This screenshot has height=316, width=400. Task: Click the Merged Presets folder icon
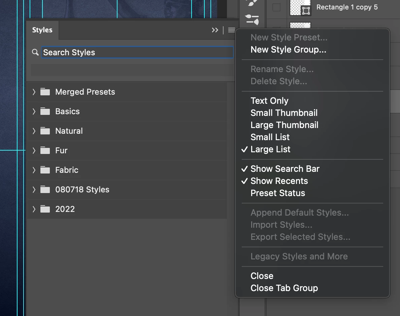tap(45, 92)
